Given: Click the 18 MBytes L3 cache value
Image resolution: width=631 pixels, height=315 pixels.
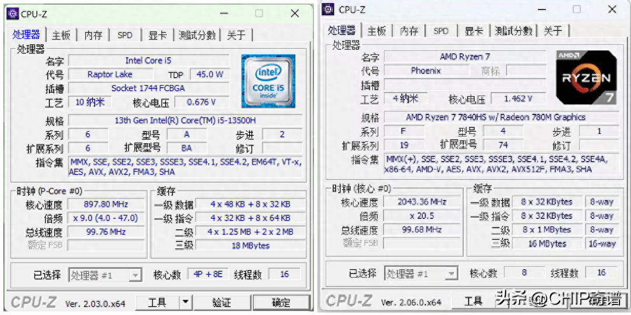Looking at the screenshot, I should click(x=250, y=245).
